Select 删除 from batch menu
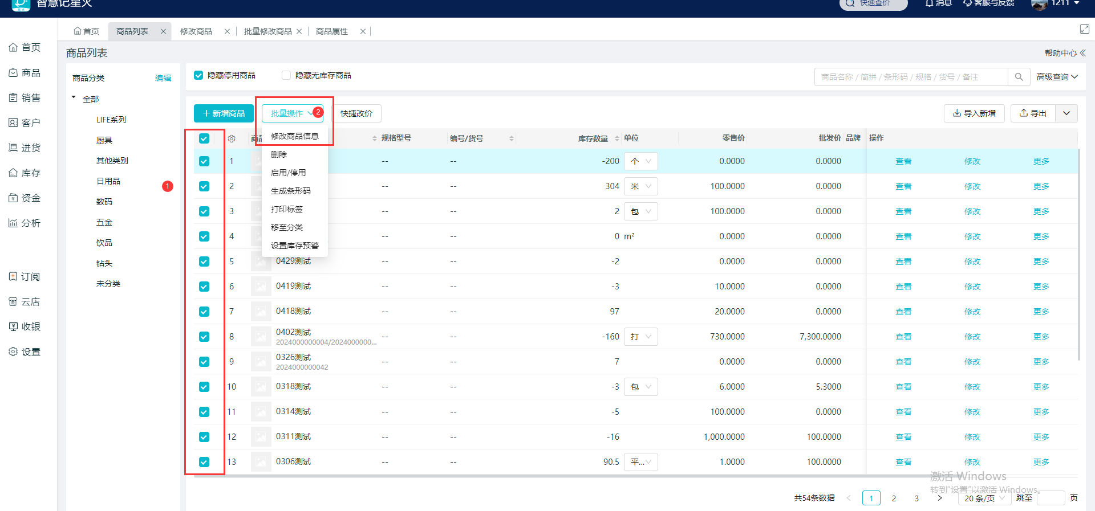 [295, 154]
